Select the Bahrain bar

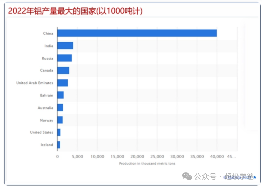pyautogui.click(x=61, y=95)
